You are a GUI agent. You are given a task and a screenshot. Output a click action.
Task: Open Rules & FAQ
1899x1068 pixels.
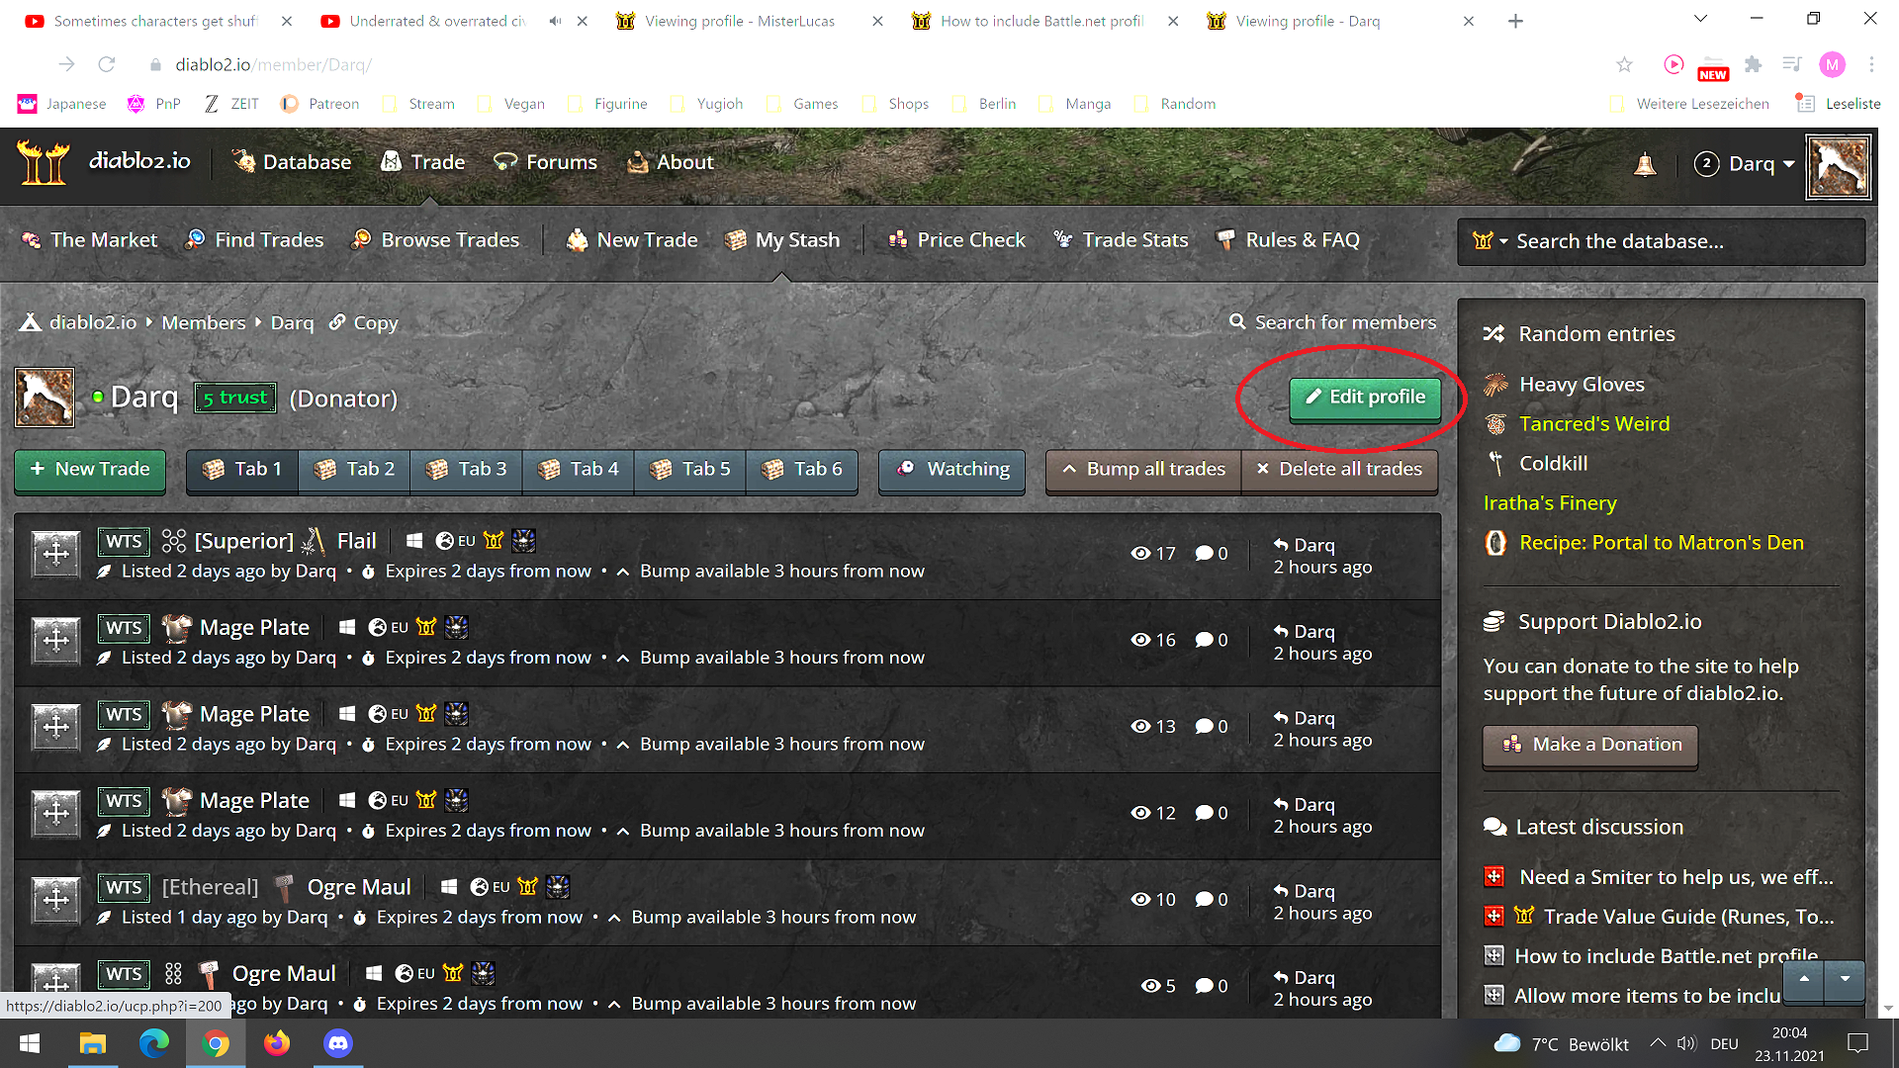click(1288, 240)
